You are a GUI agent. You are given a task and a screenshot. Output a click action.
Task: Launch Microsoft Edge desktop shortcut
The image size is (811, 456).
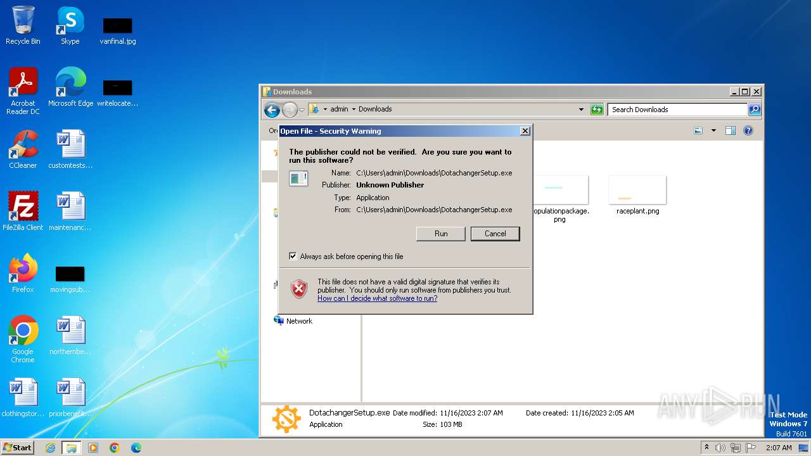[70, 87]
